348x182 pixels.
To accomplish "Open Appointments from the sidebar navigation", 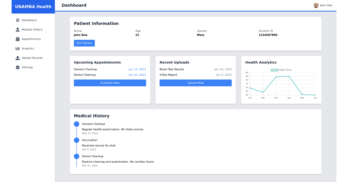I will (x=31, y=39).
